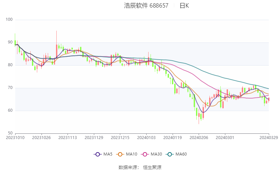Toggle the MA10 legend series
Image resolution: width=280 pixels, height=170 pixels.
pyautogui.click(x=126, y=154)
